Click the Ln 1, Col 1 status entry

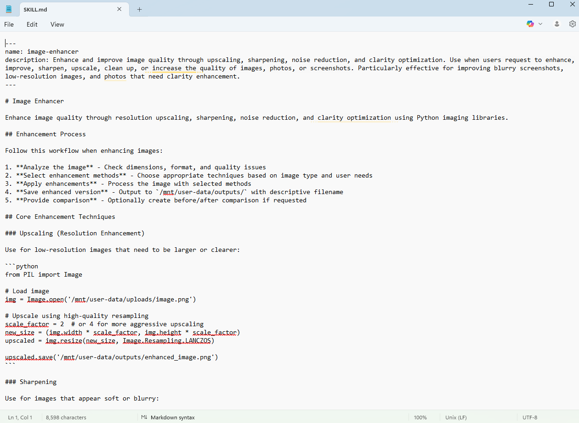(x=20, y=417)
